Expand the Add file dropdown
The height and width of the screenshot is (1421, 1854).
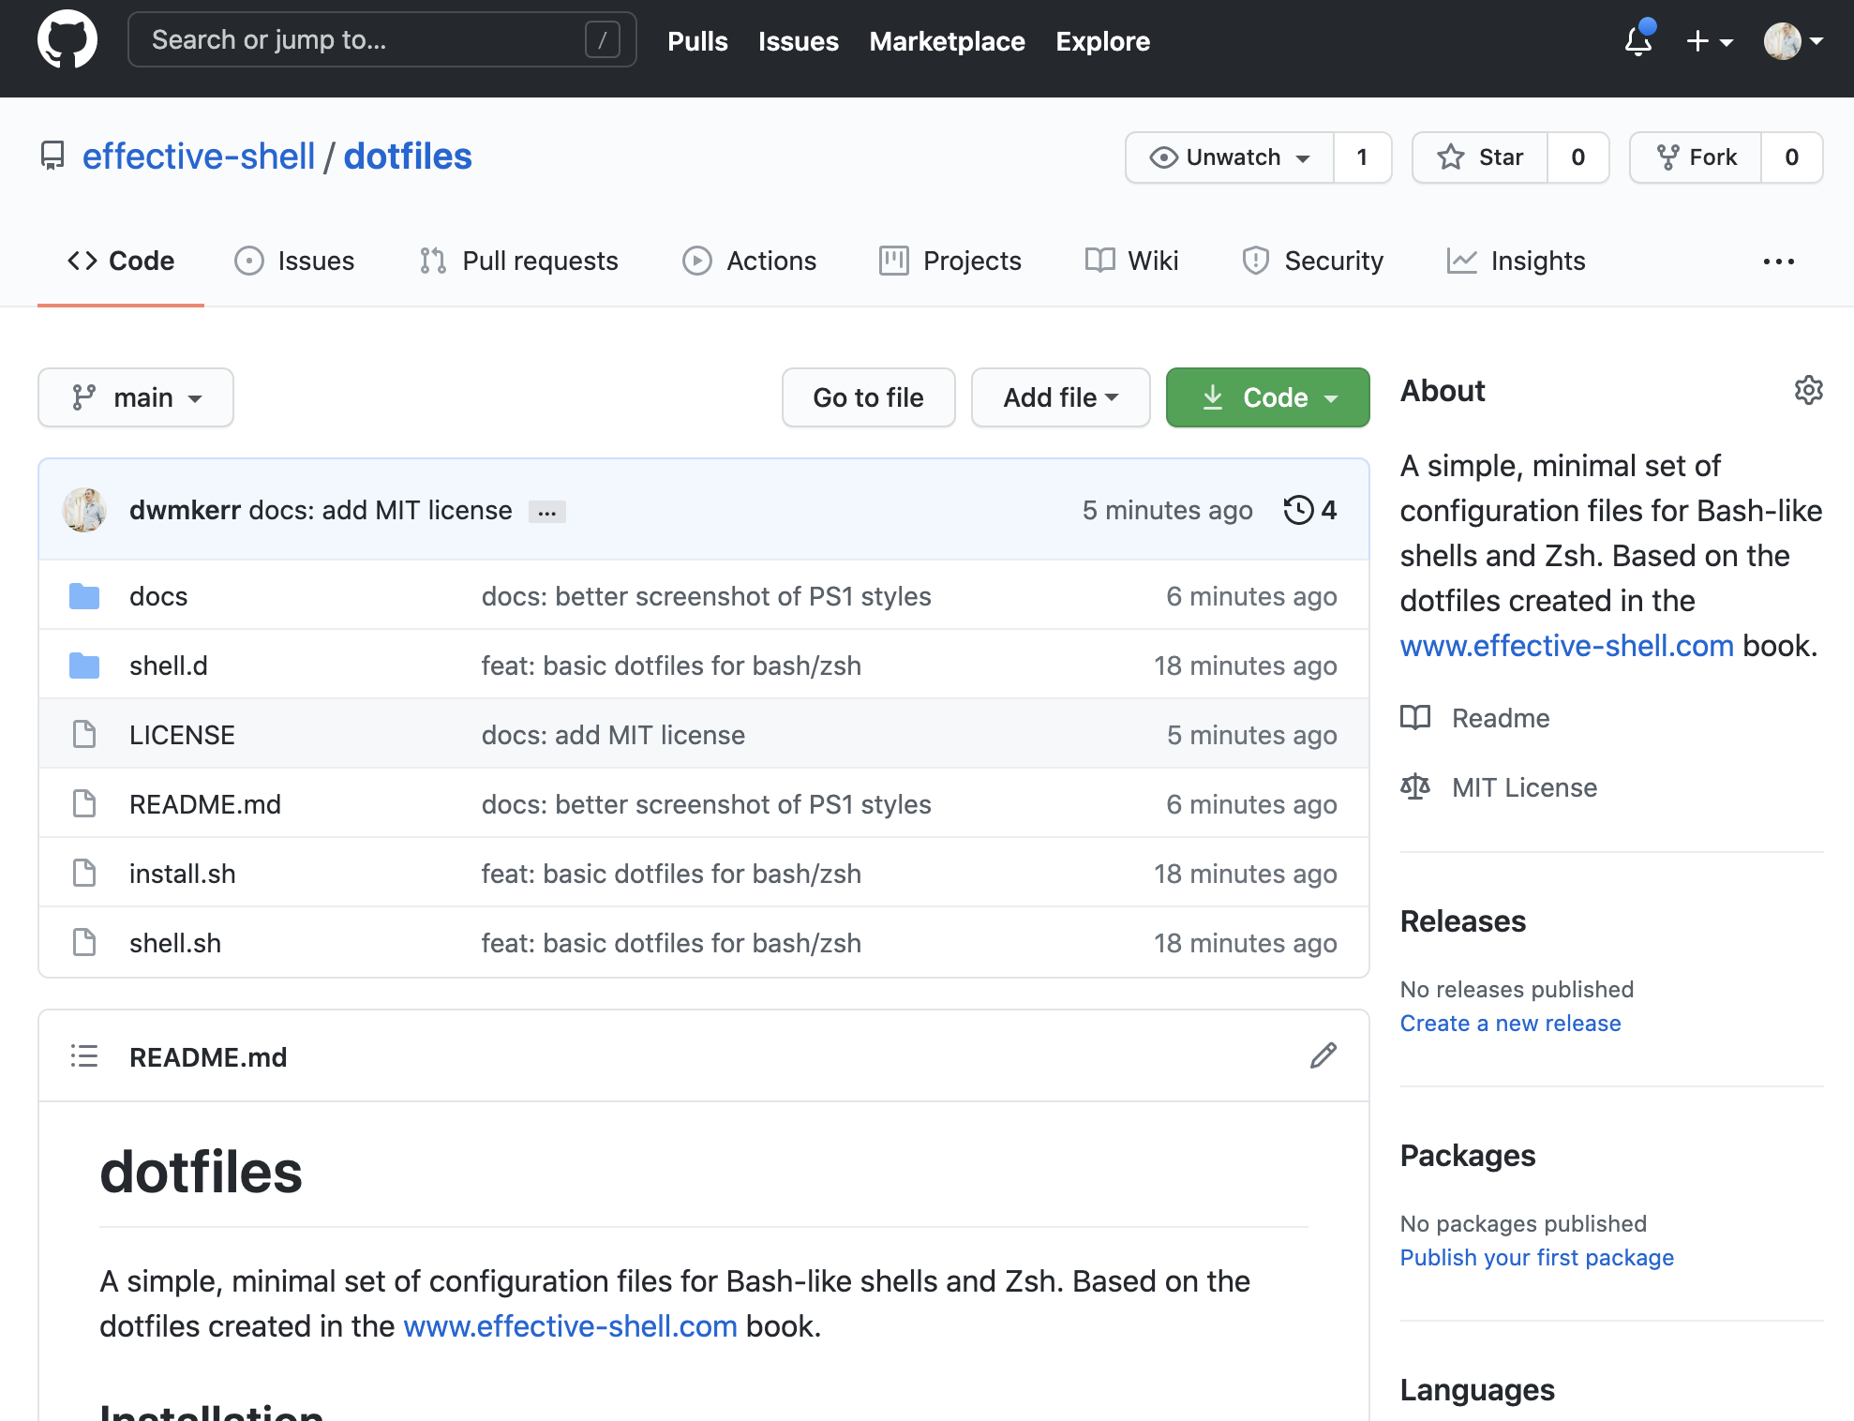[1058, 396]
